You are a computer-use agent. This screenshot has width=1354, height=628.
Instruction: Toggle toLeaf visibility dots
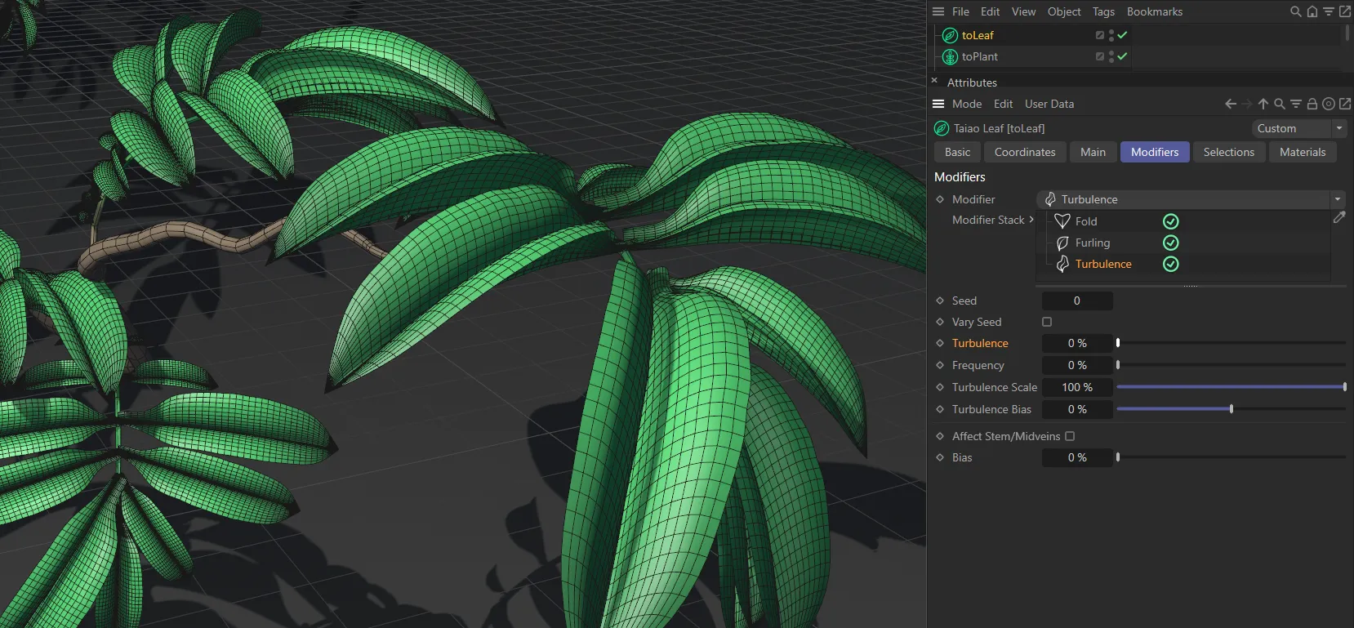[x=1111, y=35]
